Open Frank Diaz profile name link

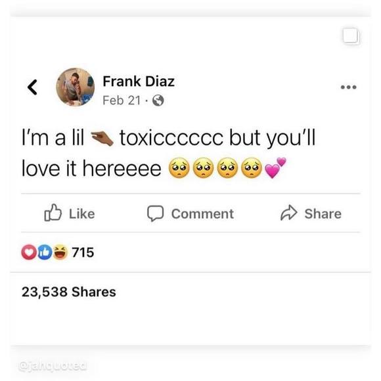pos(139,81)
